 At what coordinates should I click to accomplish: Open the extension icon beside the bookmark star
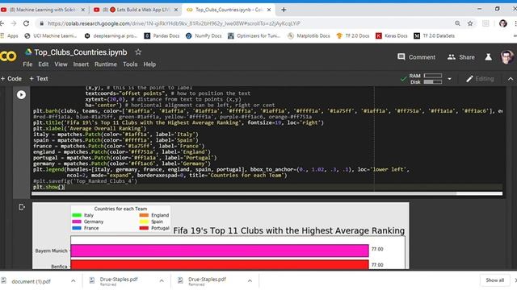(485, 23)
